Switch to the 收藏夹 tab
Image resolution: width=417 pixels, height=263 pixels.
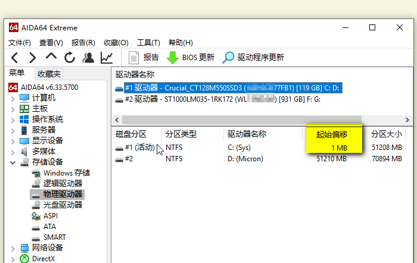[x=49, y=74]
